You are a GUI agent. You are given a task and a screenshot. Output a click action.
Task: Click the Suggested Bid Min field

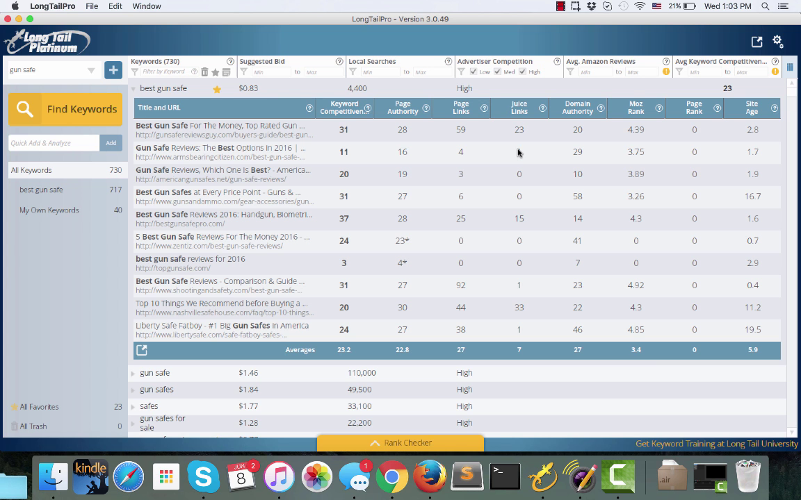click(270, 72)
